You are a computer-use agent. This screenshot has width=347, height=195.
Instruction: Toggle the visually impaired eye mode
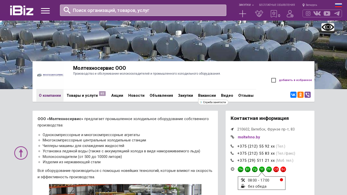[x=328, y=27]
